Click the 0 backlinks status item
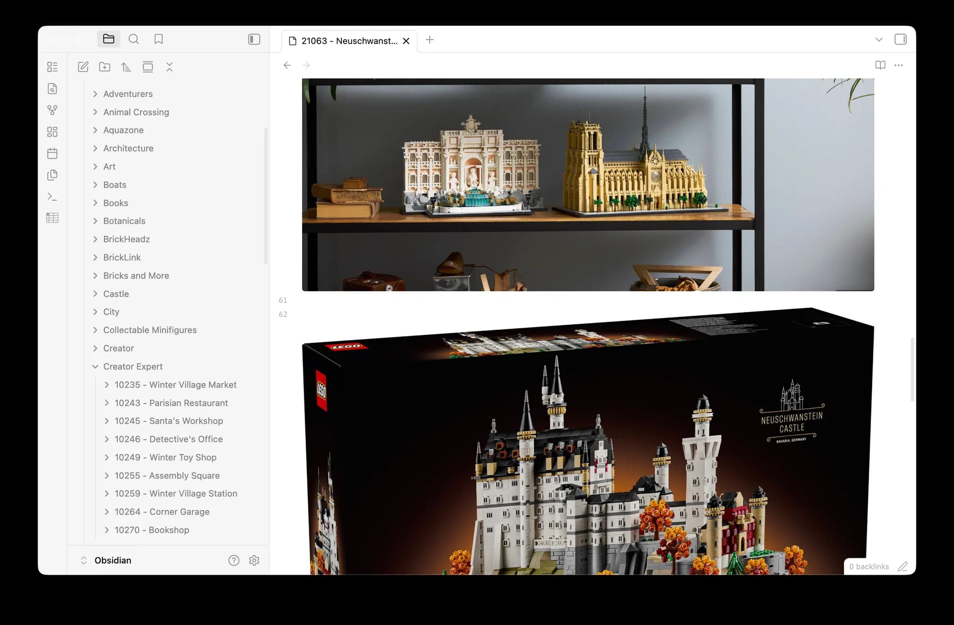Image resolution: width=954 pixels, height=625 pixels. coord(869,567)
